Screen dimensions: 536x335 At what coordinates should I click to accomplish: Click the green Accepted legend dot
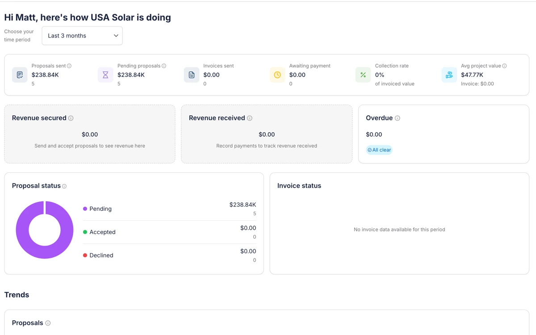click(x=85, y=232)
